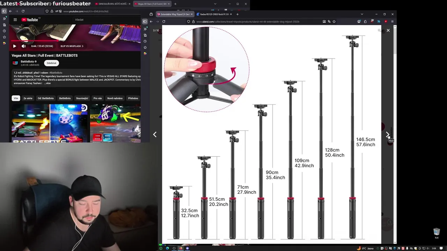Select the Pro vás filter chip

(x=98, y=98)
